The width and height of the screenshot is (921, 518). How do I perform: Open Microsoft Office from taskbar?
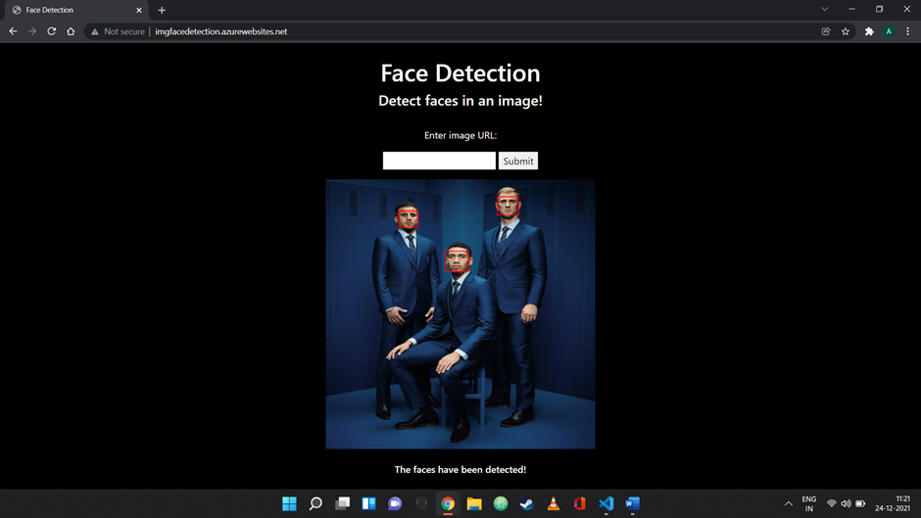point(580,504)
